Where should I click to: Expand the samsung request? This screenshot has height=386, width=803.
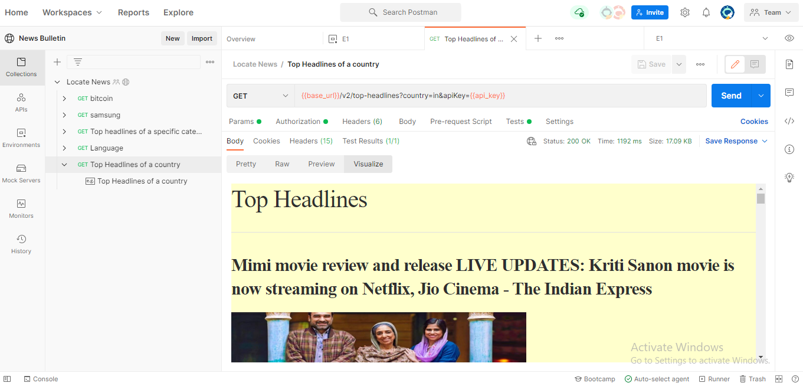(64, 115)
